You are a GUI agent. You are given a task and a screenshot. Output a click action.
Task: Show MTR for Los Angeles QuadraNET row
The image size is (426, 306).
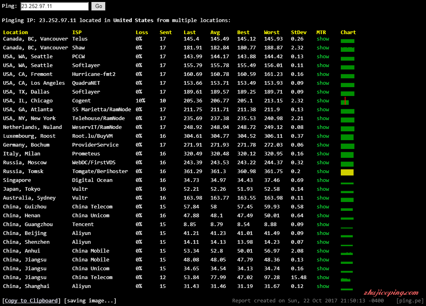[323, 83]
